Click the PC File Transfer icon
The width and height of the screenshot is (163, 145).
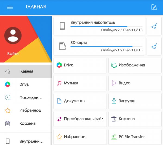(x=114, y=137)
